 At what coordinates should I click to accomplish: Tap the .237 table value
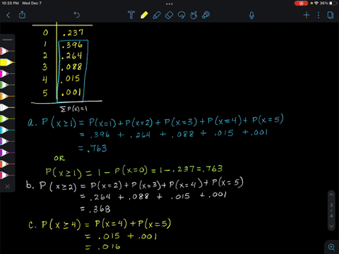tap(73, 33)
